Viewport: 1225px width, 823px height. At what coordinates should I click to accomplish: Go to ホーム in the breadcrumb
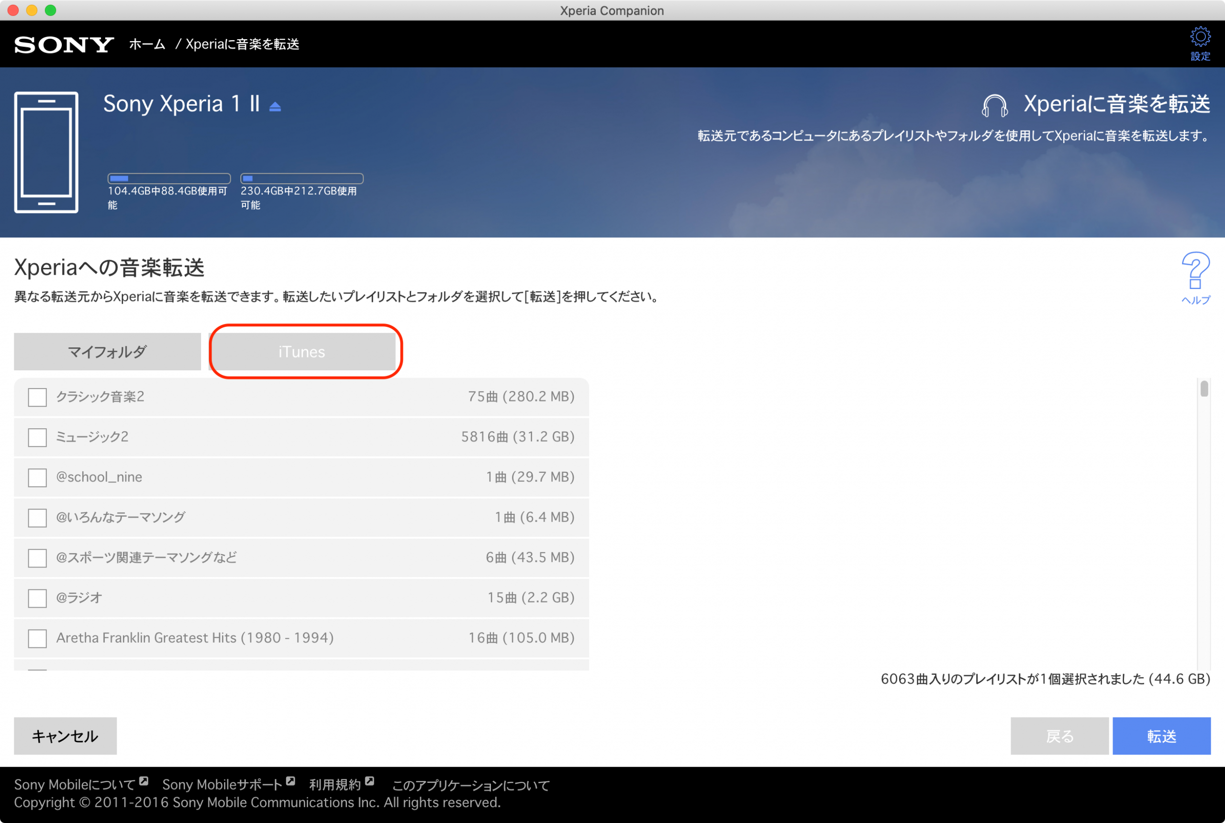(147, 44)
